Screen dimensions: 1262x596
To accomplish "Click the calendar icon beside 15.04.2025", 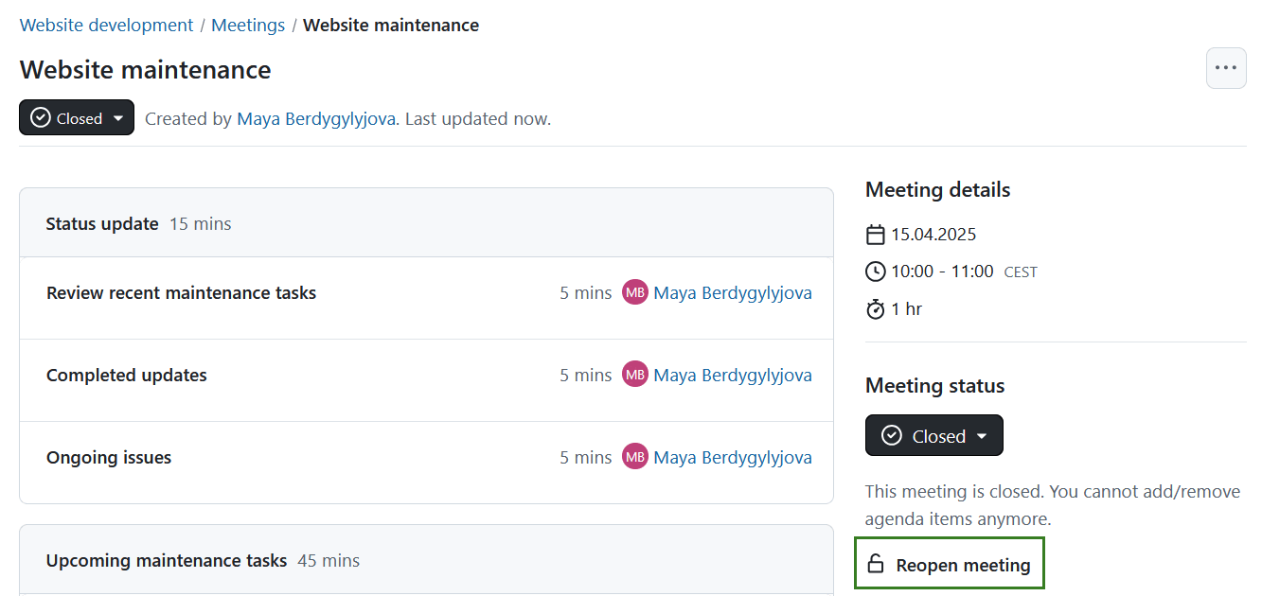I will (875, 234).
